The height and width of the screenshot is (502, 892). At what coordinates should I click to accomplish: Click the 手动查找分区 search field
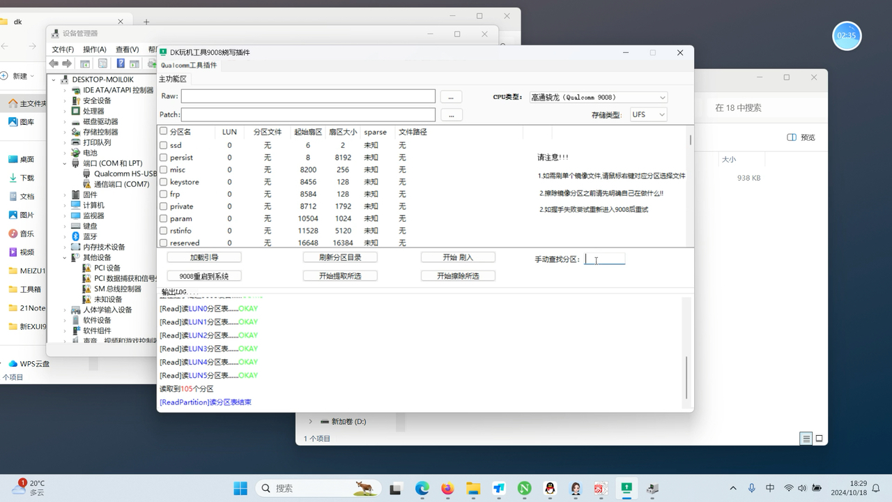(605, 259)
